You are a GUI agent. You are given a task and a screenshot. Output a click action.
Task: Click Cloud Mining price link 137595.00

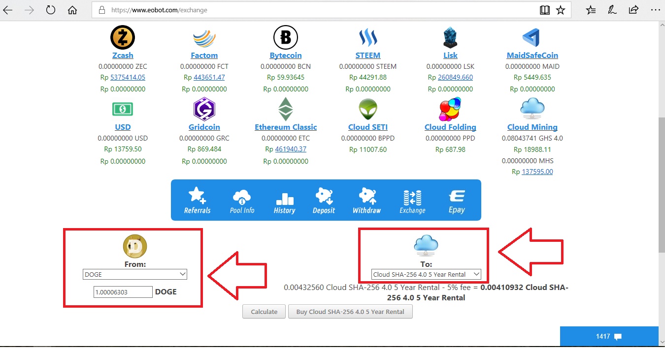point(537,172)
